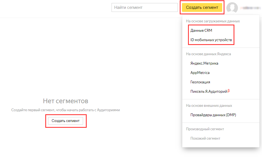Image resolution: width=262 pixels, height=162 pixels.
Task: Click the Создайте первый сегмент hint text
Action: 65,110
